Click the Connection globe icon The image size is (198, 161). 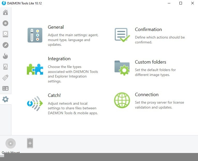click(x=122, y=100)
